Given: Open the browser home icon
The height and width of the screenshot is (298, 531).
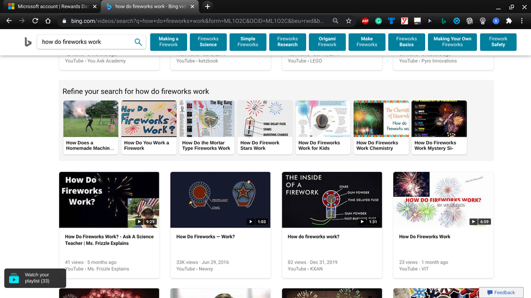Looking at the screenshot, I should coord(48,21).
